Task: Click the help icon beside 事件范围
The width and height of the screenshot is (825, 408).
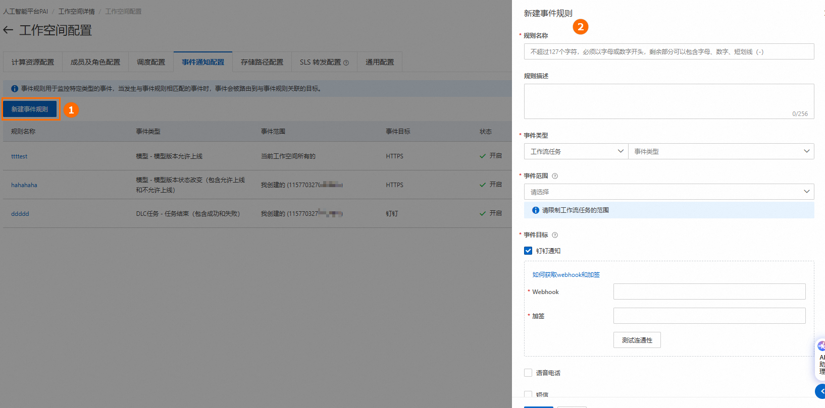Action: tap(555, 176)
